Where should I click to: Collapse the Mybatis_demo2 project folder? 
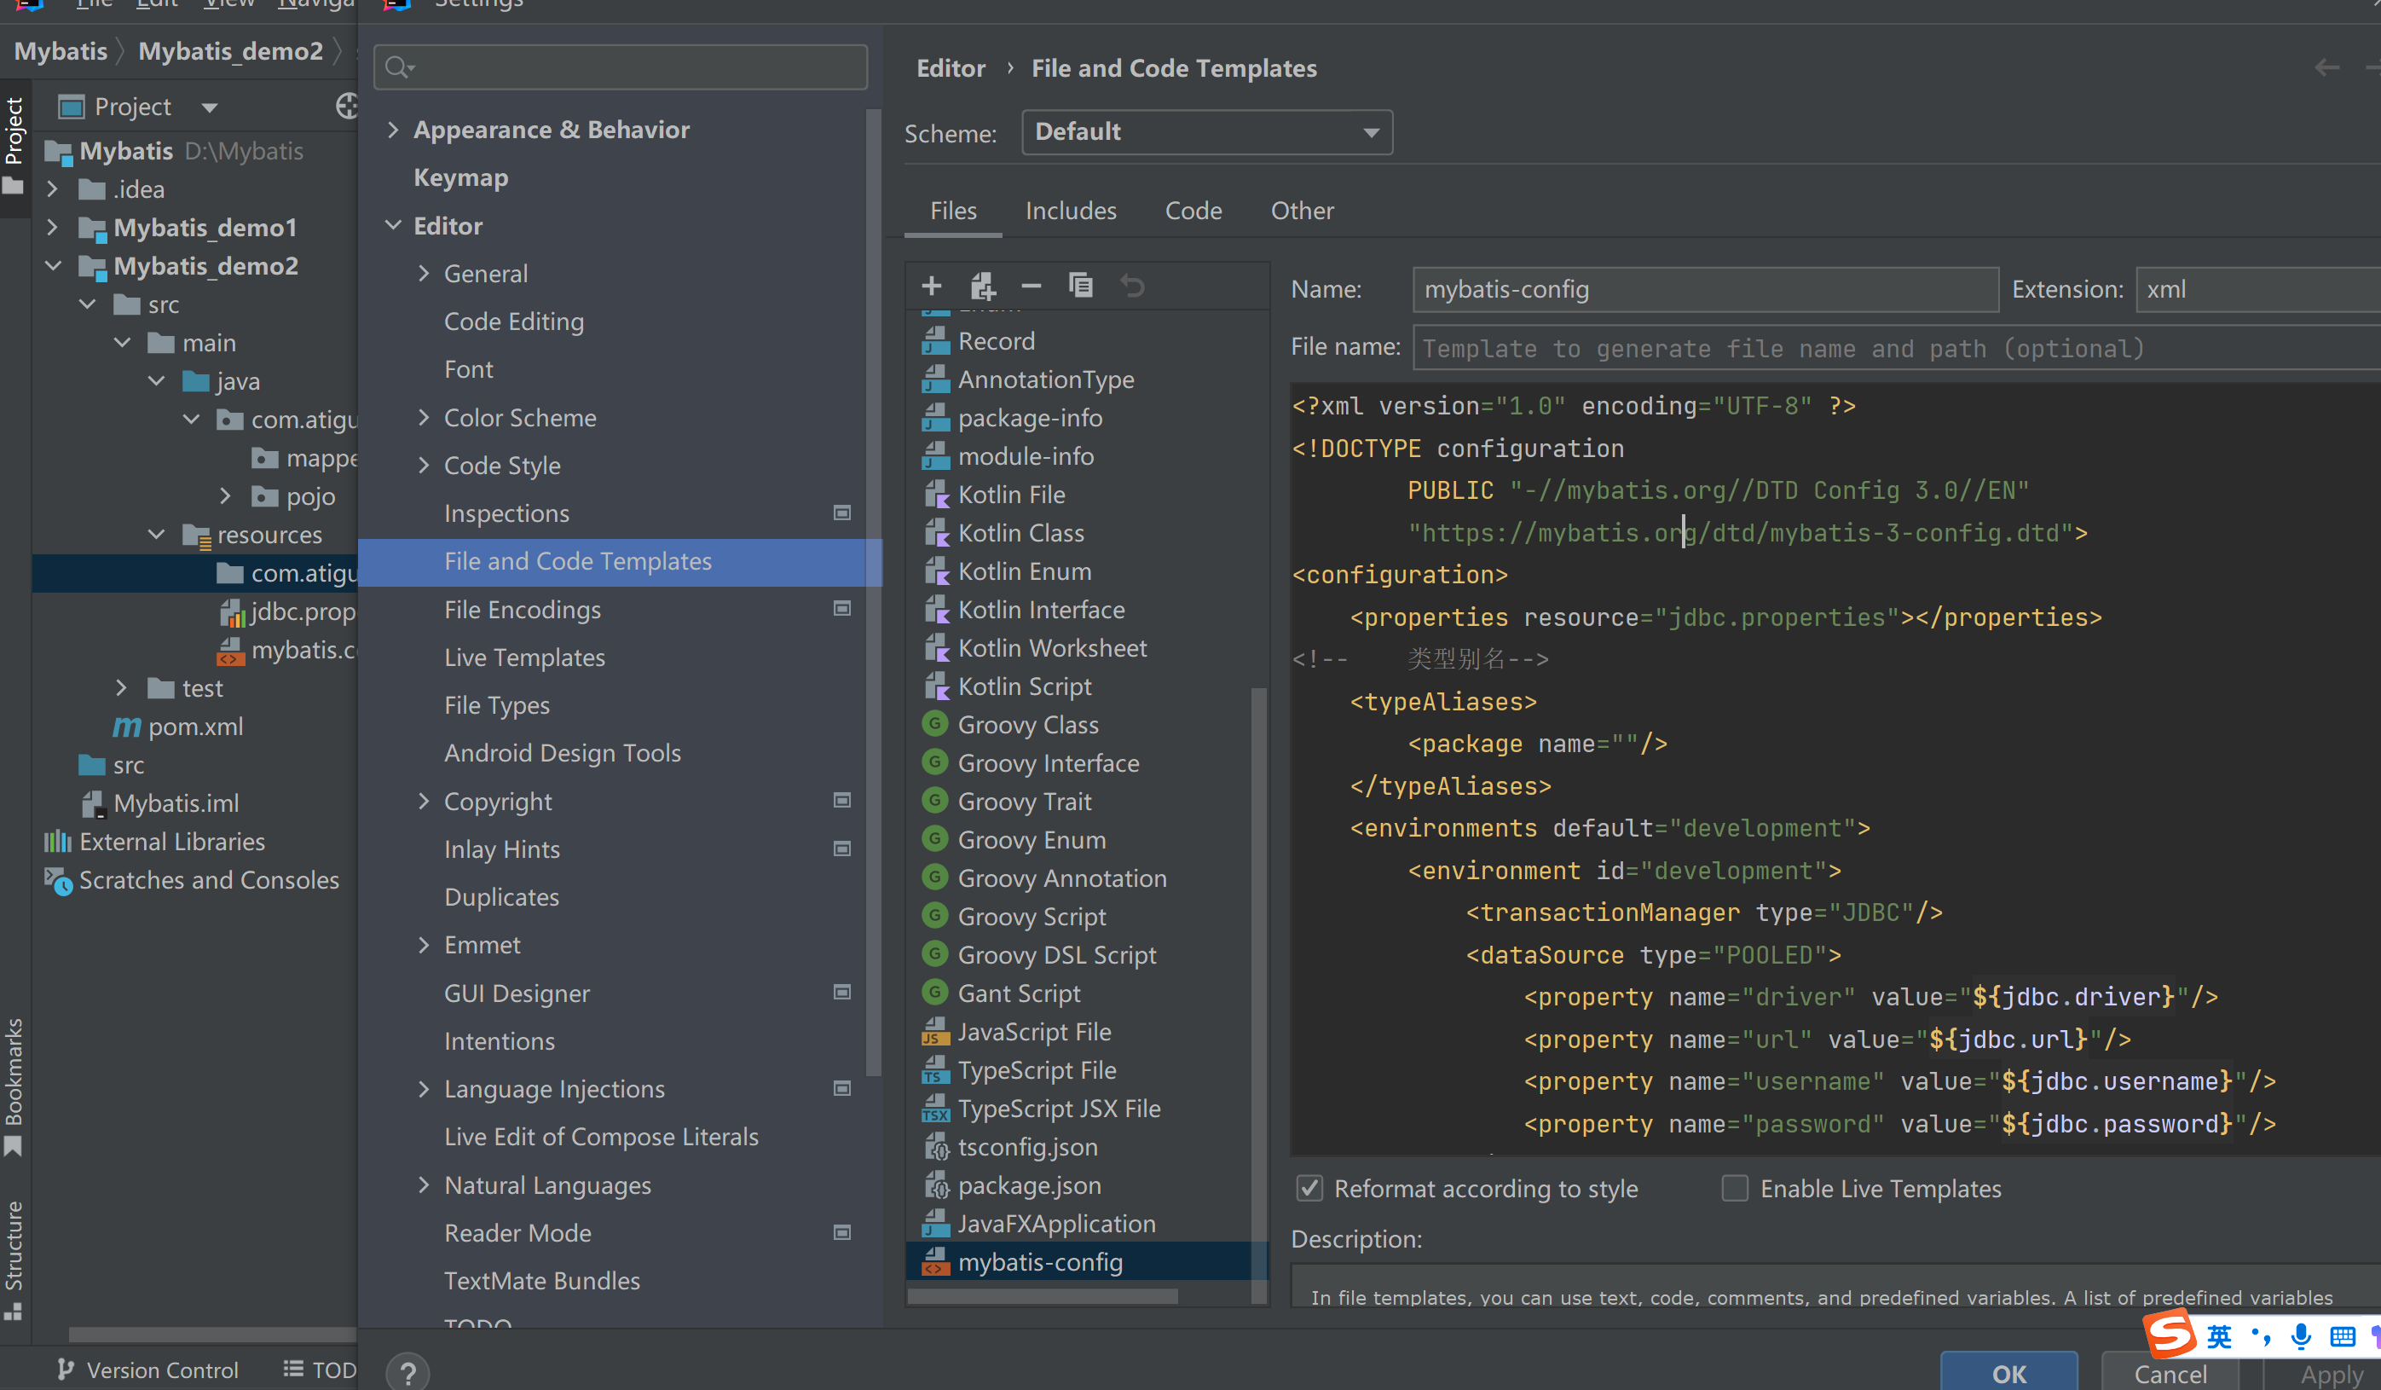54,266
